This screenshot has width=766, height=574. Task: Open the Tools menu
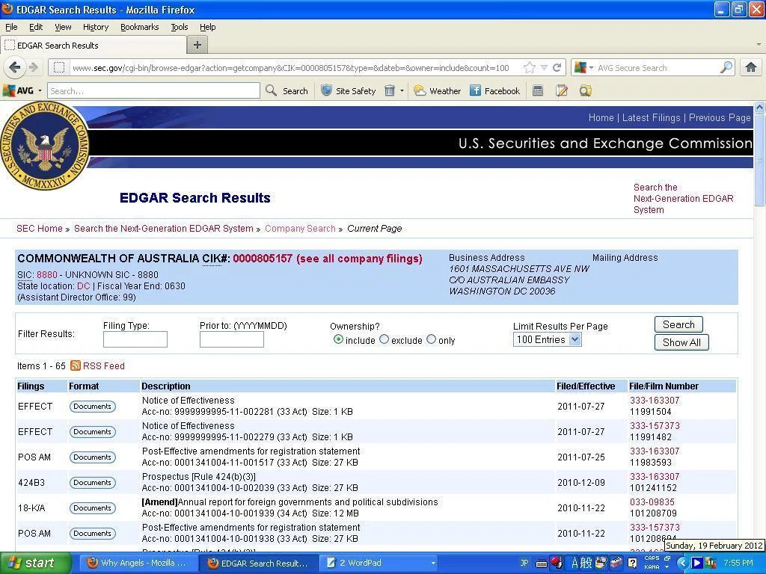click(180, 27)
